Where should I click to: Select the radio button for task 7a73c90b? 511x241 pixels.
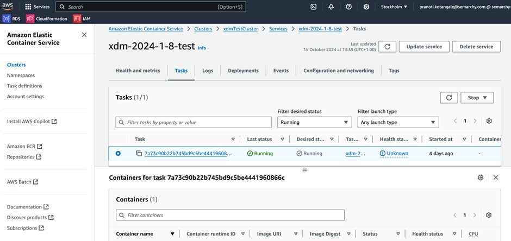click(x=118, y=153)
